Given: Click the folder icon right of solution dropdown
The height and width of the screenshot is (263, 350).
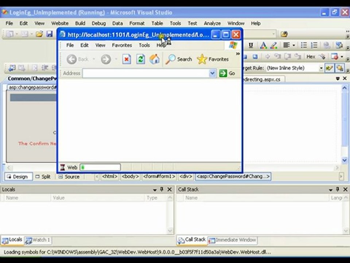Looking at the screenshot, I should (284, 34).
